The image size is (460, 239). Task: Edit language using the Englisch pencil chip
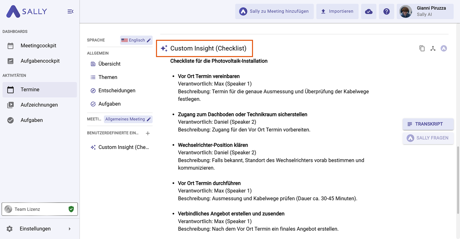coord(136,40)
